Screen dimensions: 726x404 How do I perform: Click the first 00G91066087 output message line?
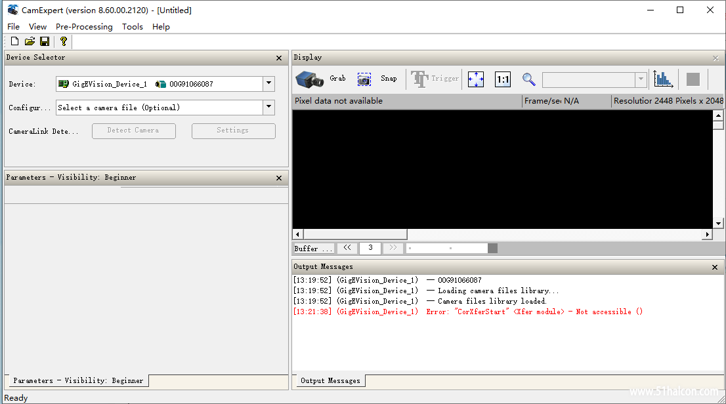tap(387, 280)
